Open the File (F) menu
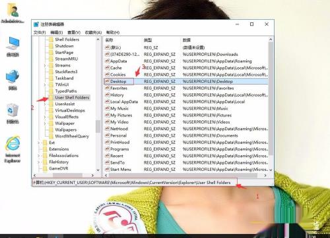Screen dimensions: 330x238 pyautogui.click(x=40, y=32)
